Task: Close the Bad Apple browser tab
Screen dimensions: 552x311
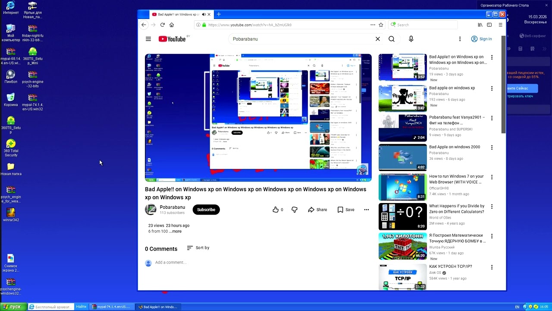Action: coord(209,14)
